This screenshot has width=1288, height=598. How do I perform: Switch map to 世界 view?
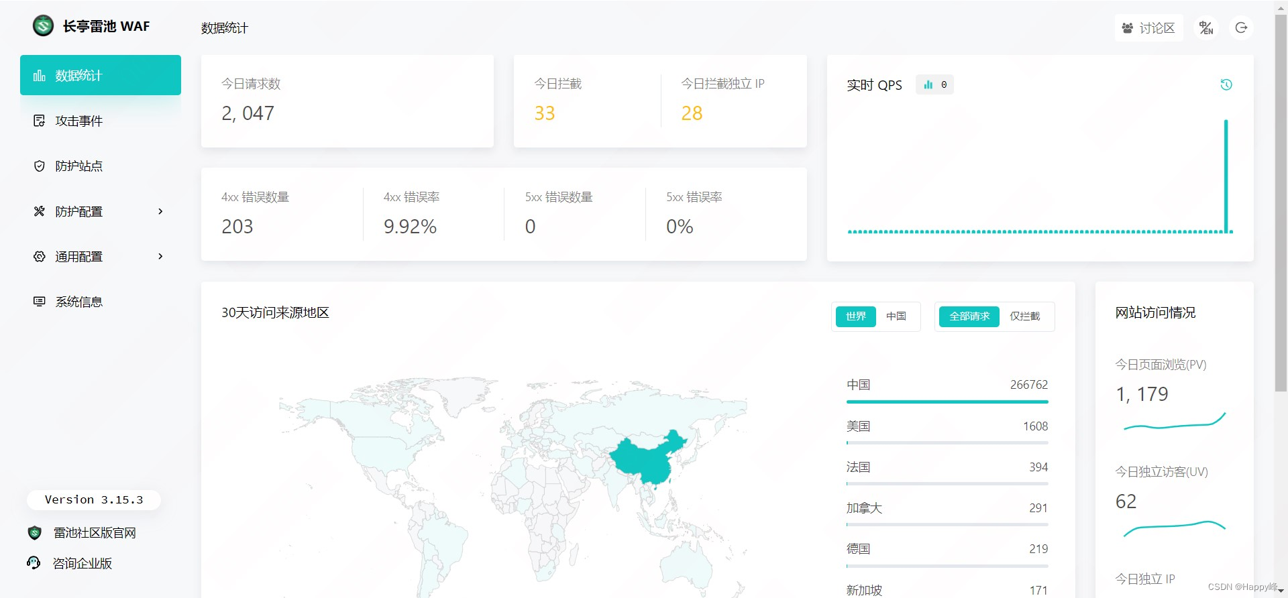click(x=856, y=316)
